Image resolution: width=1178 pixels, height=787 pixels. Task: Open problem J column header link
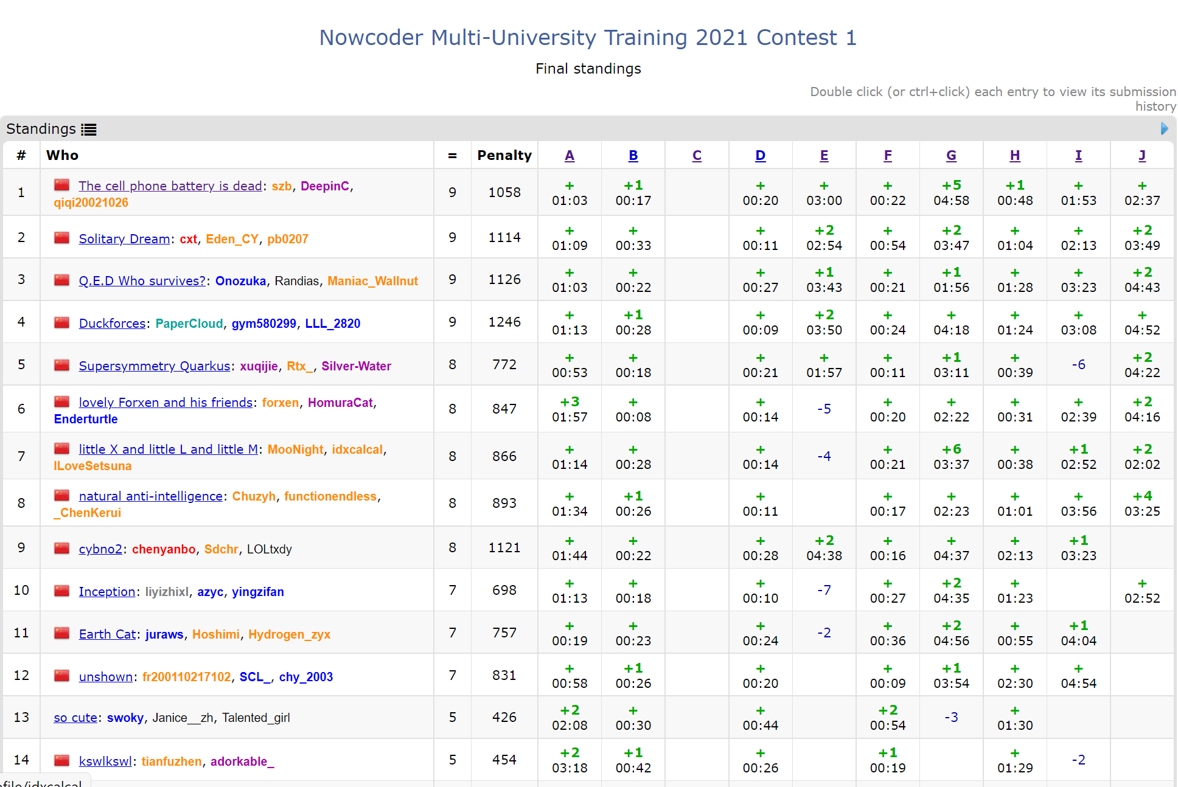[x=1142, y=156]
